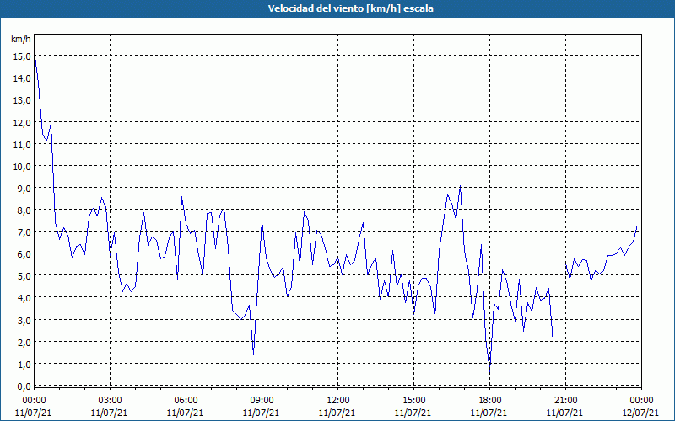Image resolution: width=675 pixels, height=421 pixels.
Task: Click the '3,0' y-axis value
Action: pyautogui.click(x=24, y=320)
